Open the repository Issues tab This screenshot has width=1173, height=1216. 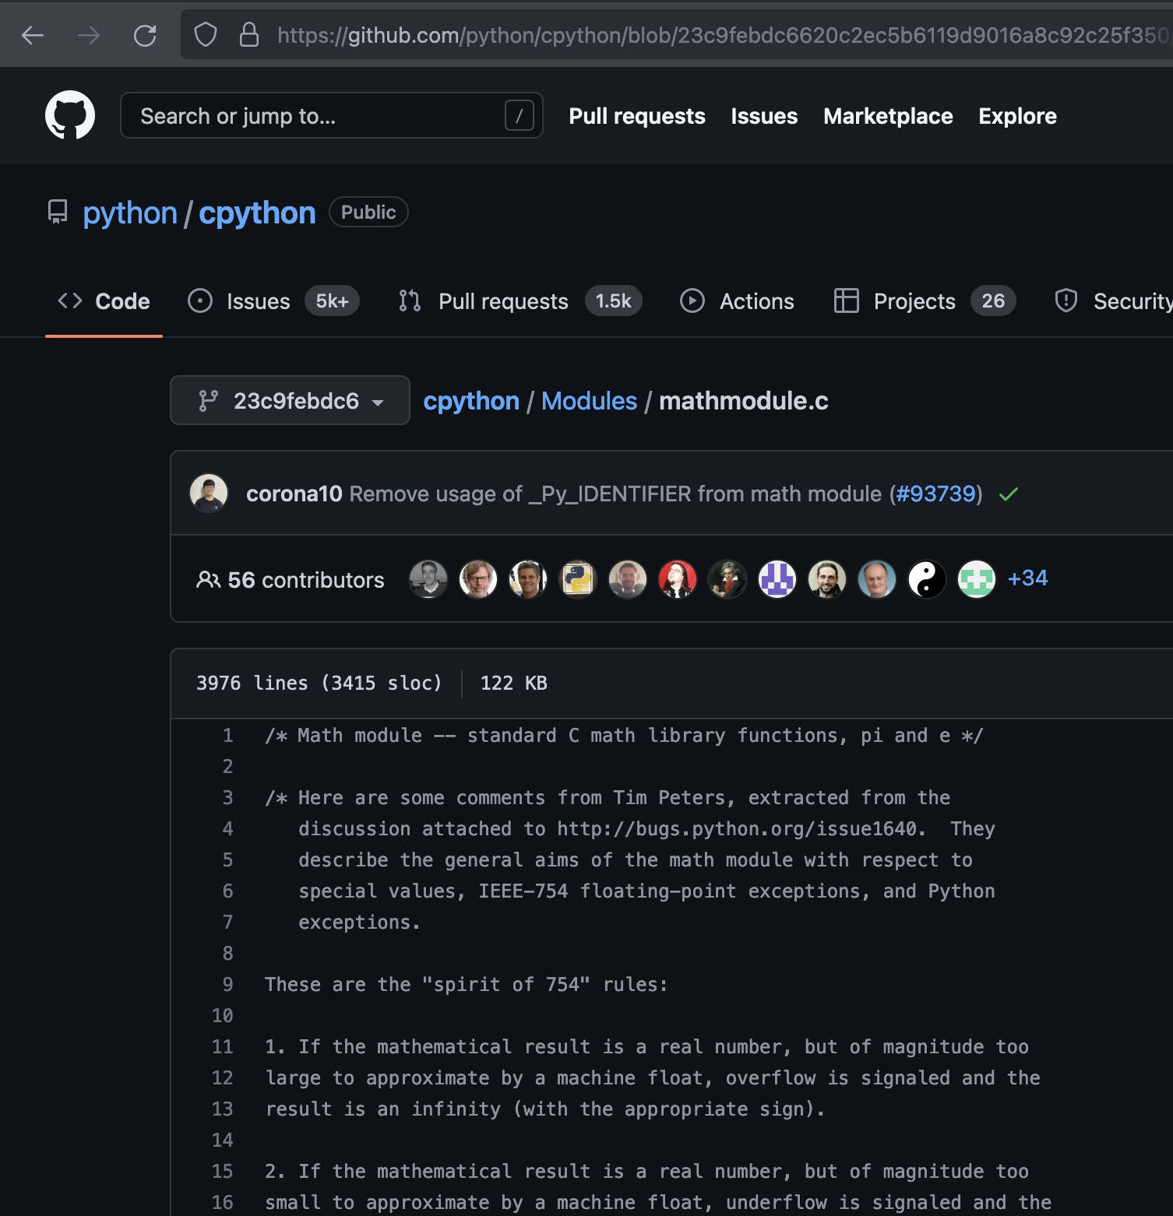pyautogui.click(x=273, y=301)
